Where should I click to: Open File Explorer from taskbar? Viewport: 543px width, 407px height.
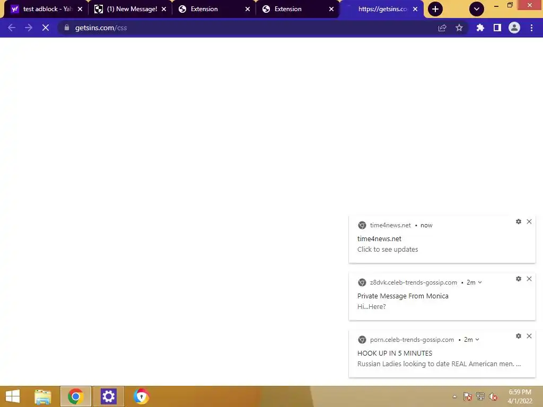click(x=43, y=396)
